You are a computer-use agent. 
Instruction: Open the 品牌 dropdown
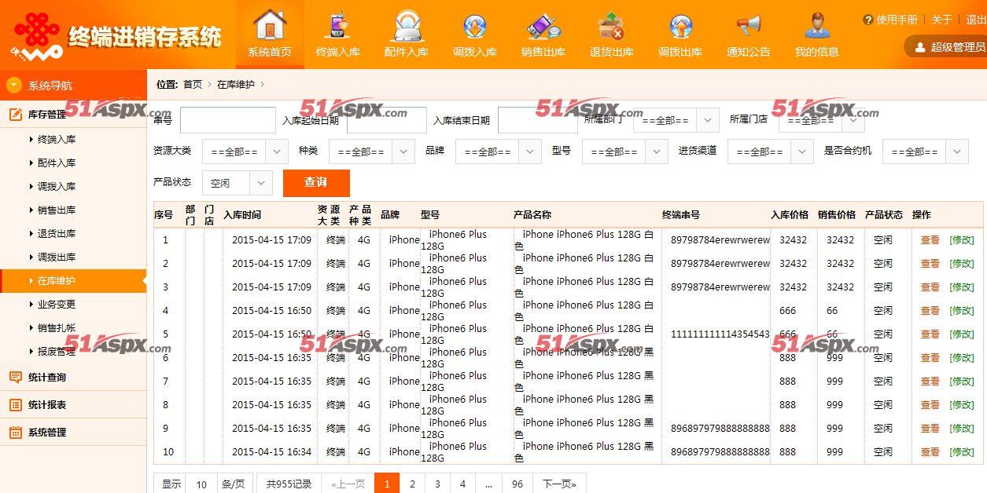click(499, 152)
